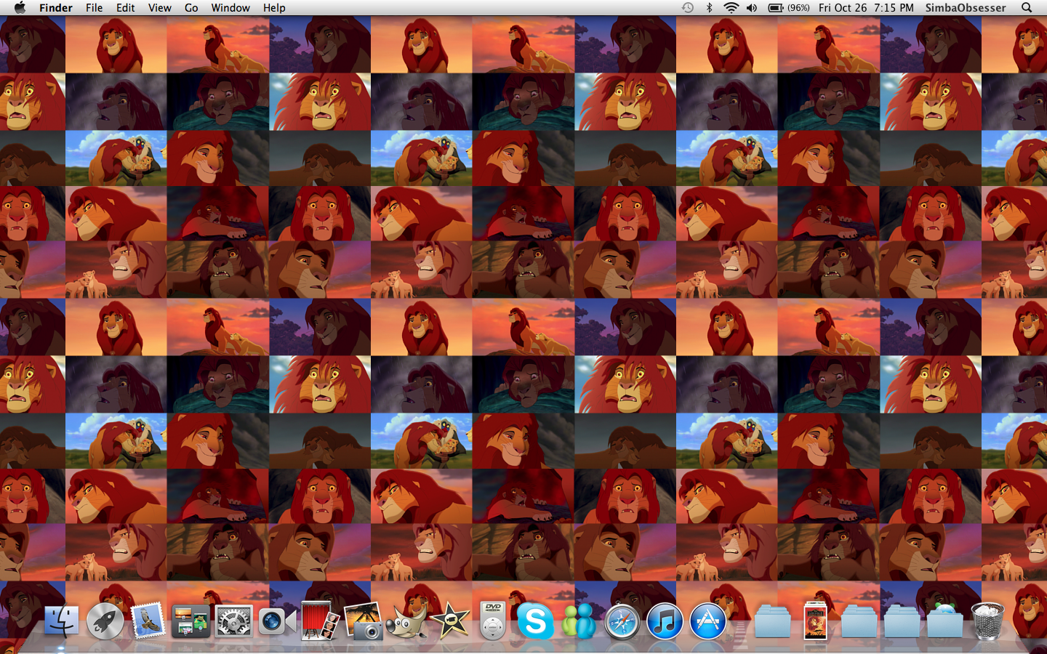This screenshot has width=1047, height=654.
Task: Open the volume control in menu bar
Action: pos(752,8)
